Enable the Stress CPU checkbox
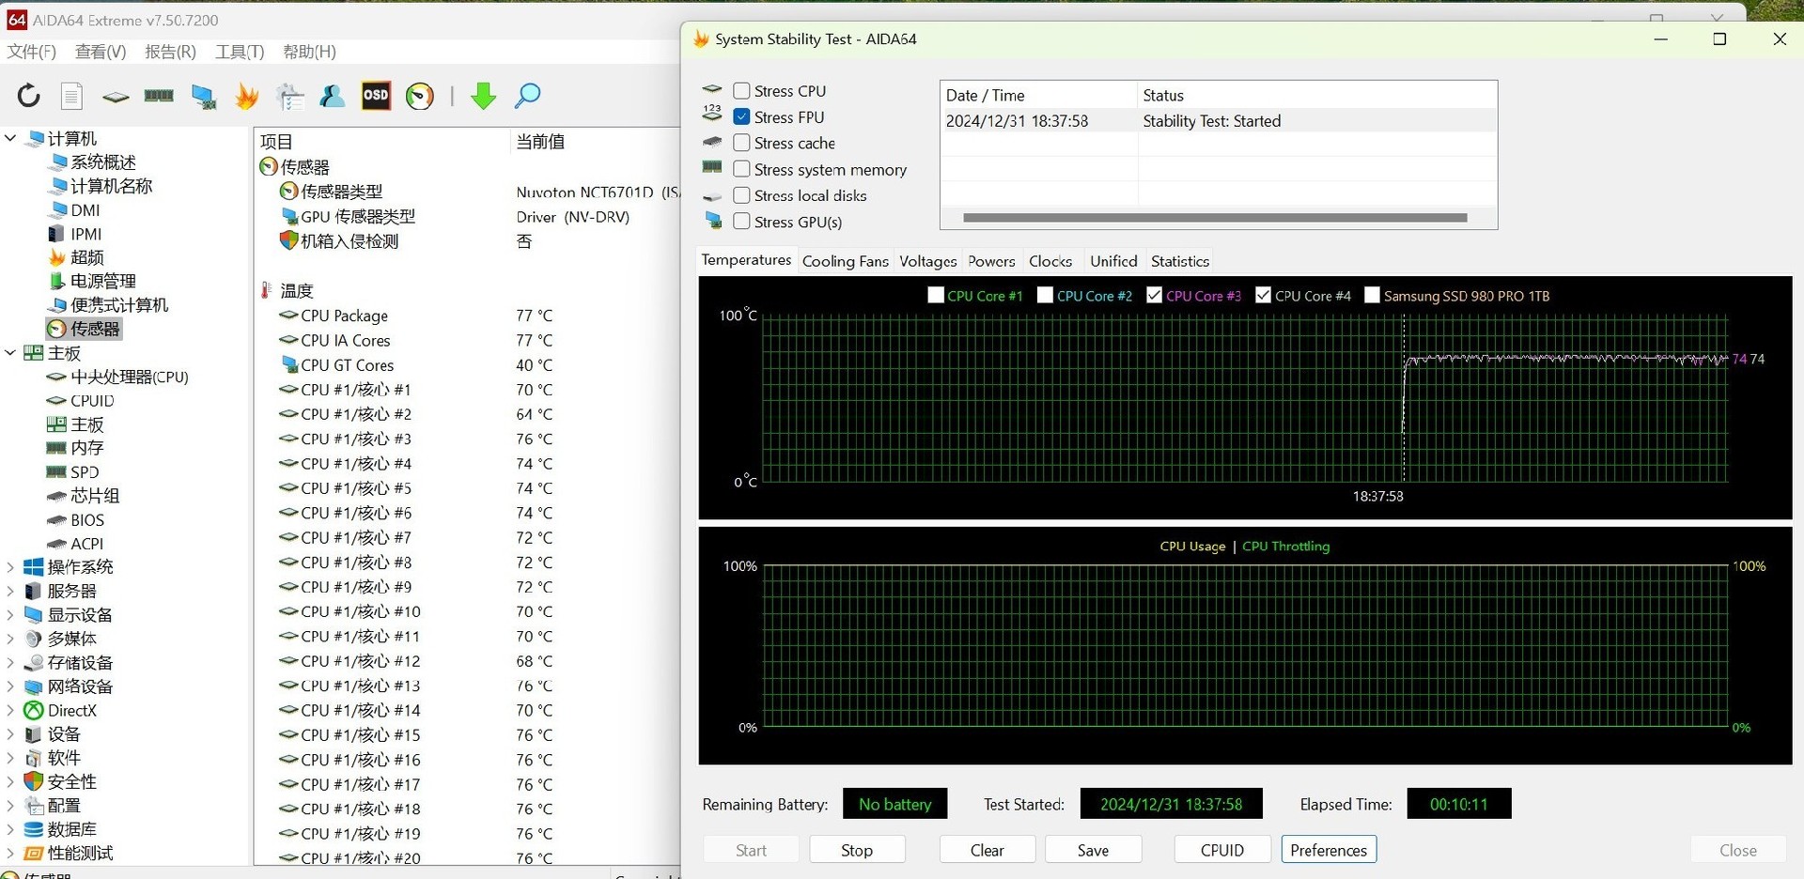This screenshot has width=1804, height=879. point(741,91)
